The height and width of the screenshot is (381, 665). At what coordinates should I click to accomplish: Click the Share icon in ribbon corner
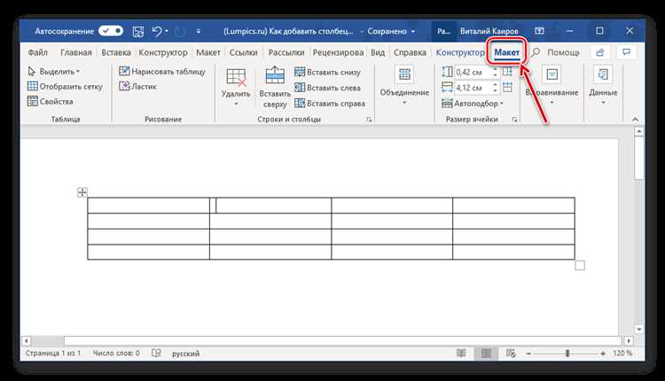[x=599, y=52]
